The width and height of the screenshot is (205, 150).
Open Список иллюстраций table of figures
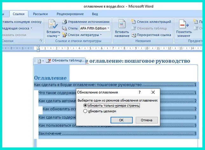pos(151,22)
